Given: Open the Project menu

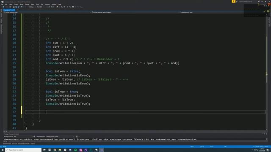Looking at the screenshot, I should [16, 4].
